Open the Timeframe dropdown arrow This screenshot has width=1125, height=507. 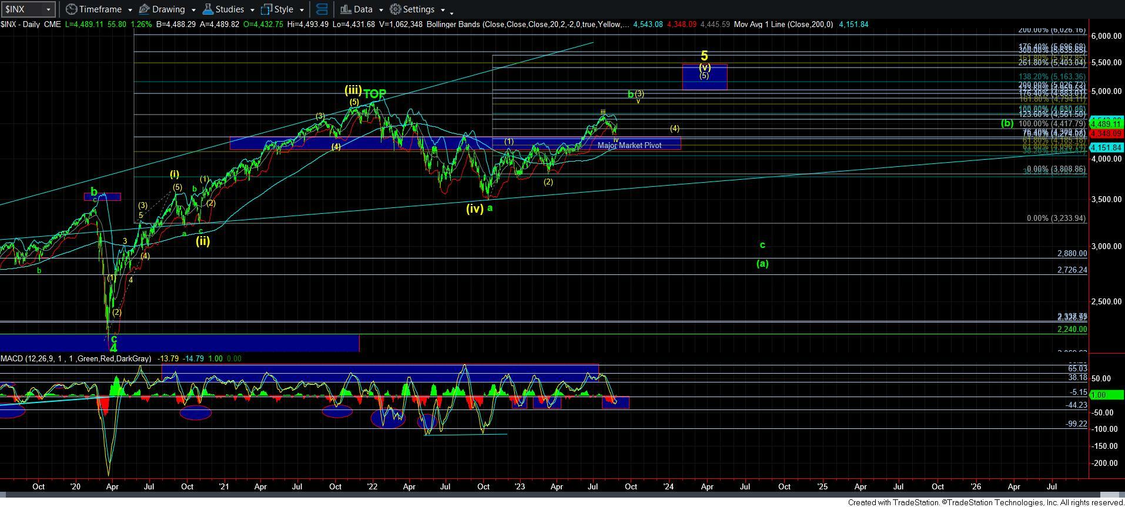129,10
